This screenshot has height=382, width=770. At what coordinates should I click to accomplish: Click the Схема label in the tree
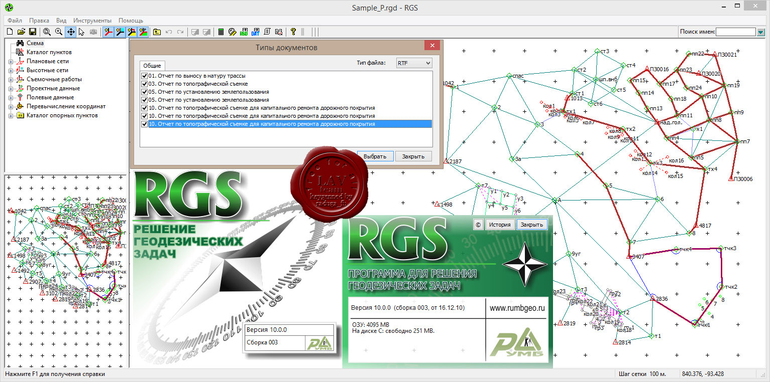[35, 43]
